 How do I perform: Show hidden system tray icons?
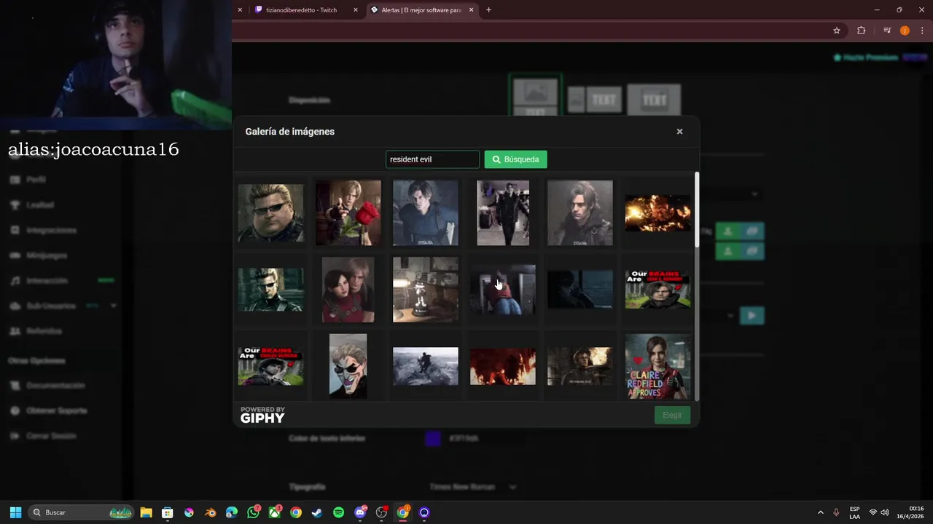[820, 512]
